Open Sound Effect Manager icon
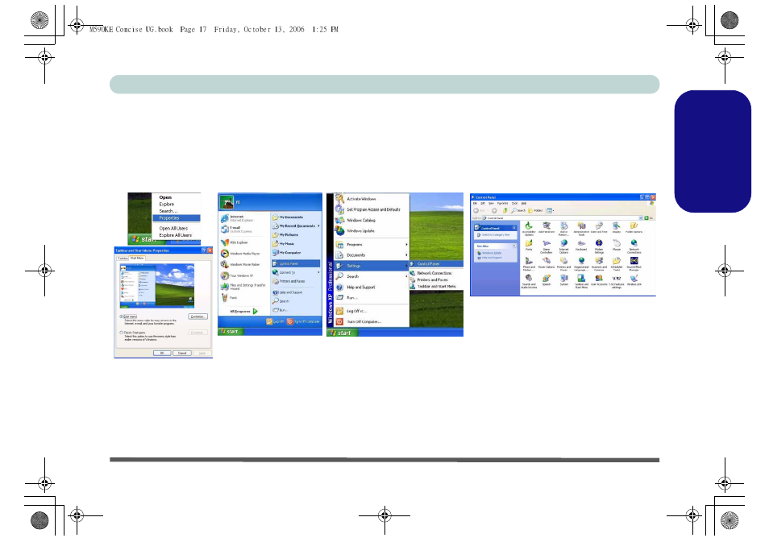Screen dimensions: 769x542 pyautogui.click(x=634, y=263)
